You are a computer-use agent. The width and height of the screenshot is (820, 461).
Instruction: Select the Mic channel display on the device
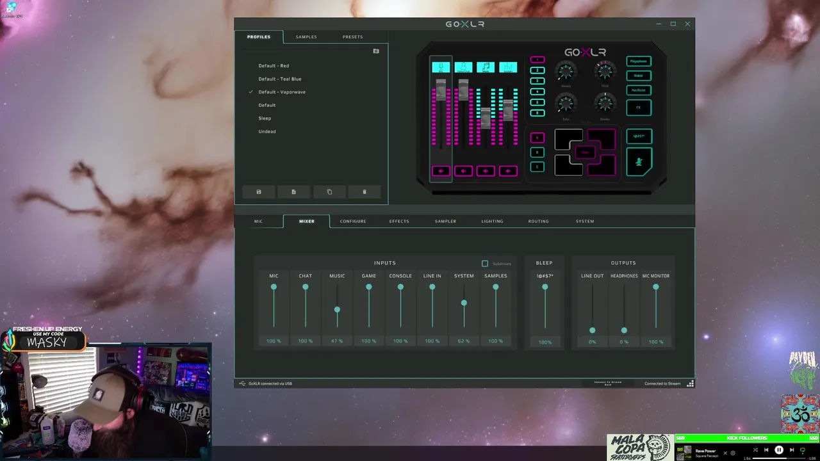[441, 67]
